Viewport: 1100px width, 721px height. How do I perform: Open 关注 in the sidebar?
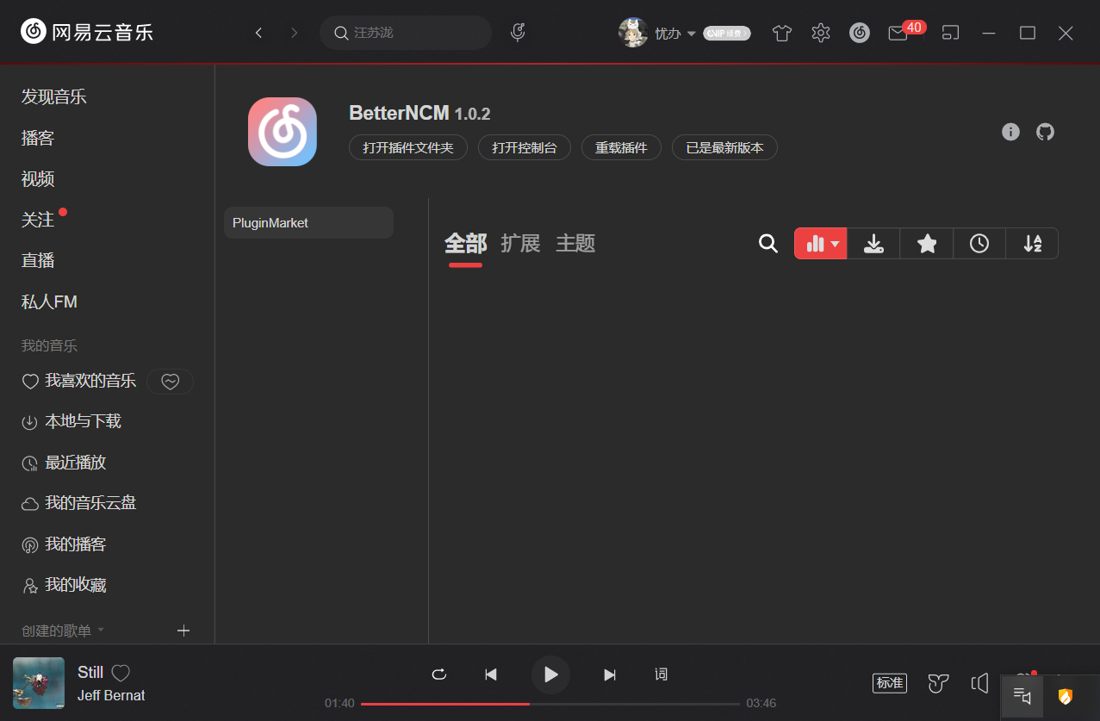(x=38, y=220)
